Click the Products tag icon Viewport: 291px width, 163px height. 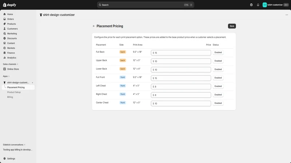pos(4,24)
